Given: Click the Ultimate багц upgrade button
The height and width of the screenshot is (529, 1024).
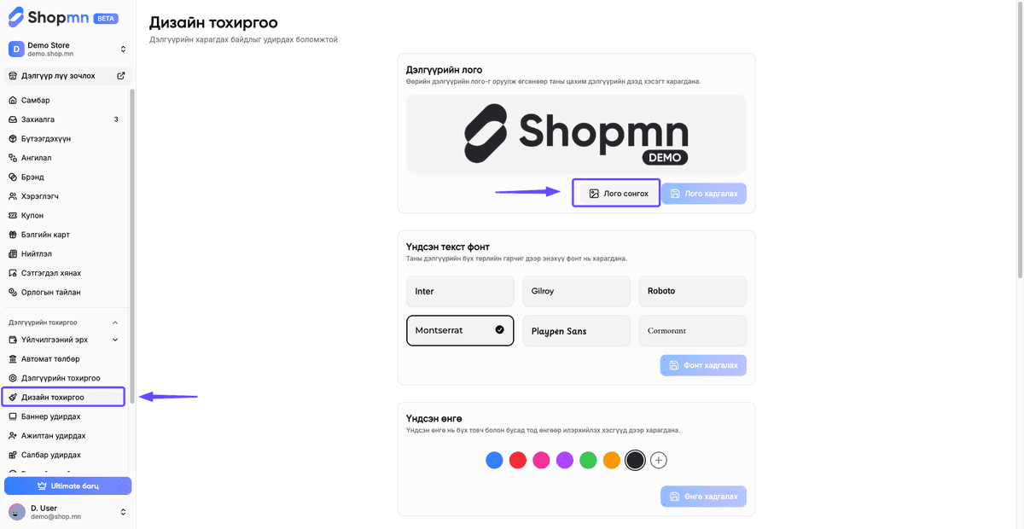Looking at the screenshot, I should click(x=67, y=485).
